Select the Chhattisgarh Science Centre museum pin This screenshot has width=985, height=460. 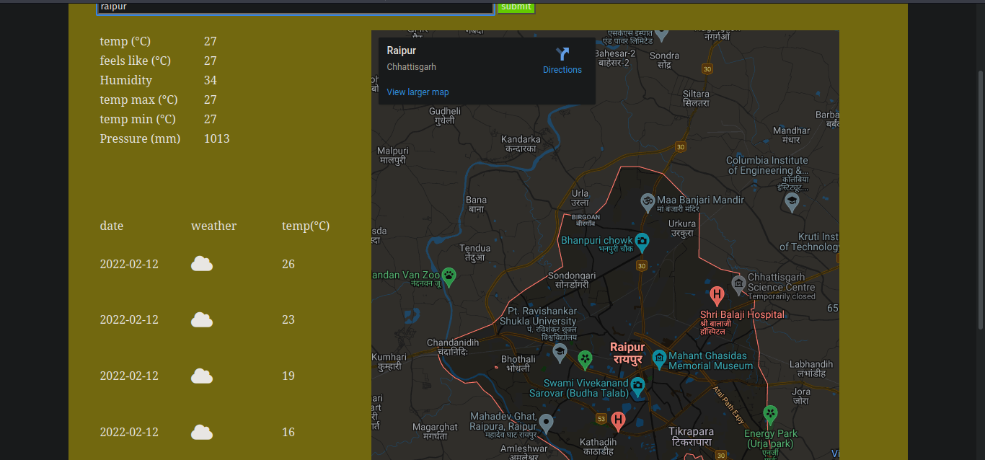[x=738, y=284]
